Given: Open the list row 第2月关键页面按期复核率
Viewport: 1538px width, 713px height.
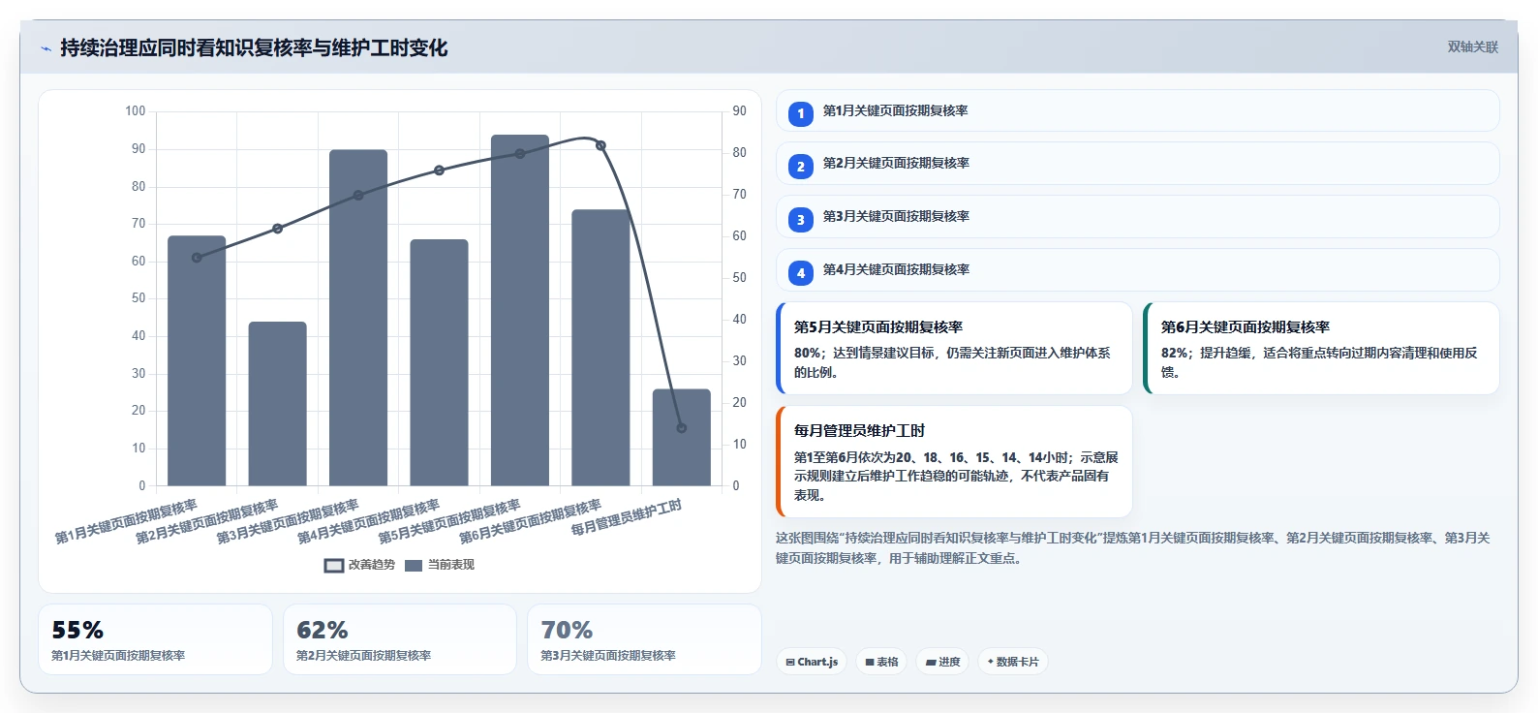Looking at the screenshot, I should pos(1138,164).
